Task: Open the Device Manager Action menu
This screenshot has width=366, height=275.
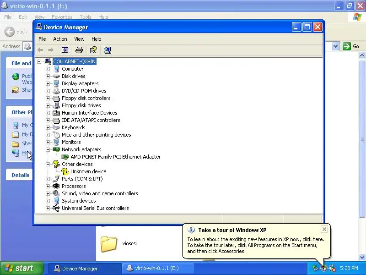Action: (60, 39)
